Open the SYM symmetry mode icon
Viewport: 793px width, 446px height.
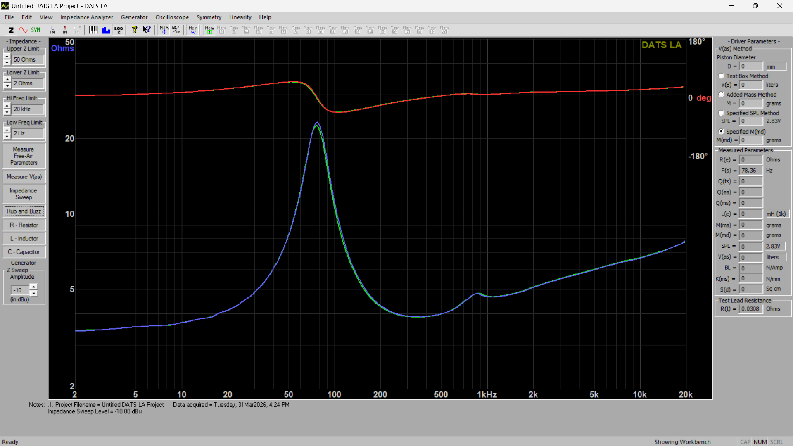[x=36, y=30]
